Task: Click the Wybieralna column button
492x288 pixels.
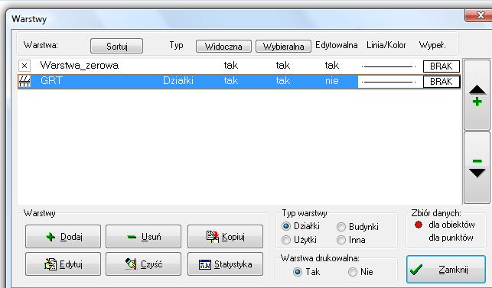Action: (283, 47)
